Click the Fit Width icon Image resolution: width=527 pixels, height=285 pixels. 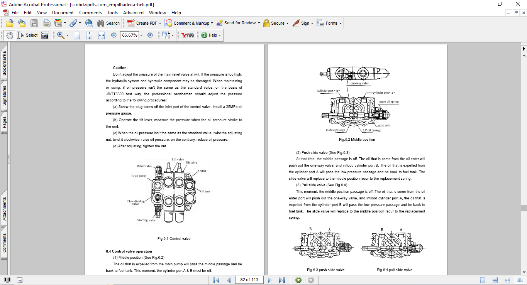coord(102,35)
